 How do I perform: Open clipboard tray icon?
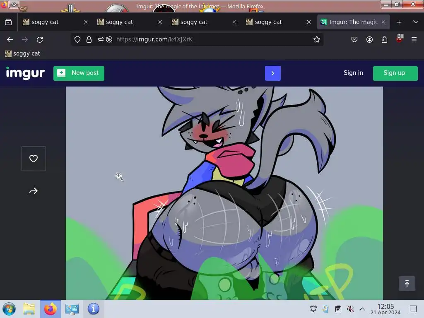(x=338, y=309)
